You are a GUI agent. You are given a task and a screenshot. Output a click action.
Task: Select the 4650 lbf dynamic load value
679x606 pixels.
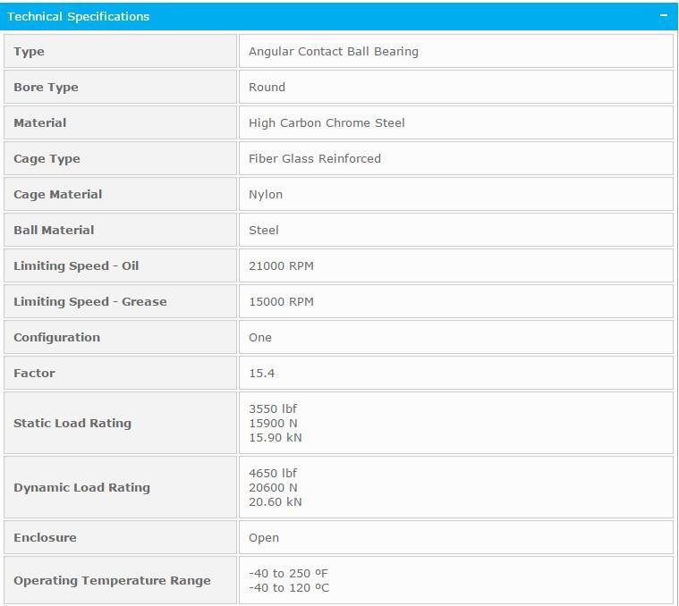click(272, 473)
